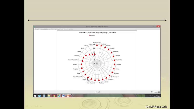
Task: Click the slide counter in the player bar
Action: click(x=156, y=92)
